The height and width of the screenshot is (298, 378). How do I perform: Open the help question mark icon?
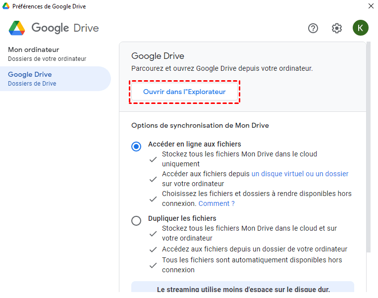pyautogui.click(x=313, y=28)
